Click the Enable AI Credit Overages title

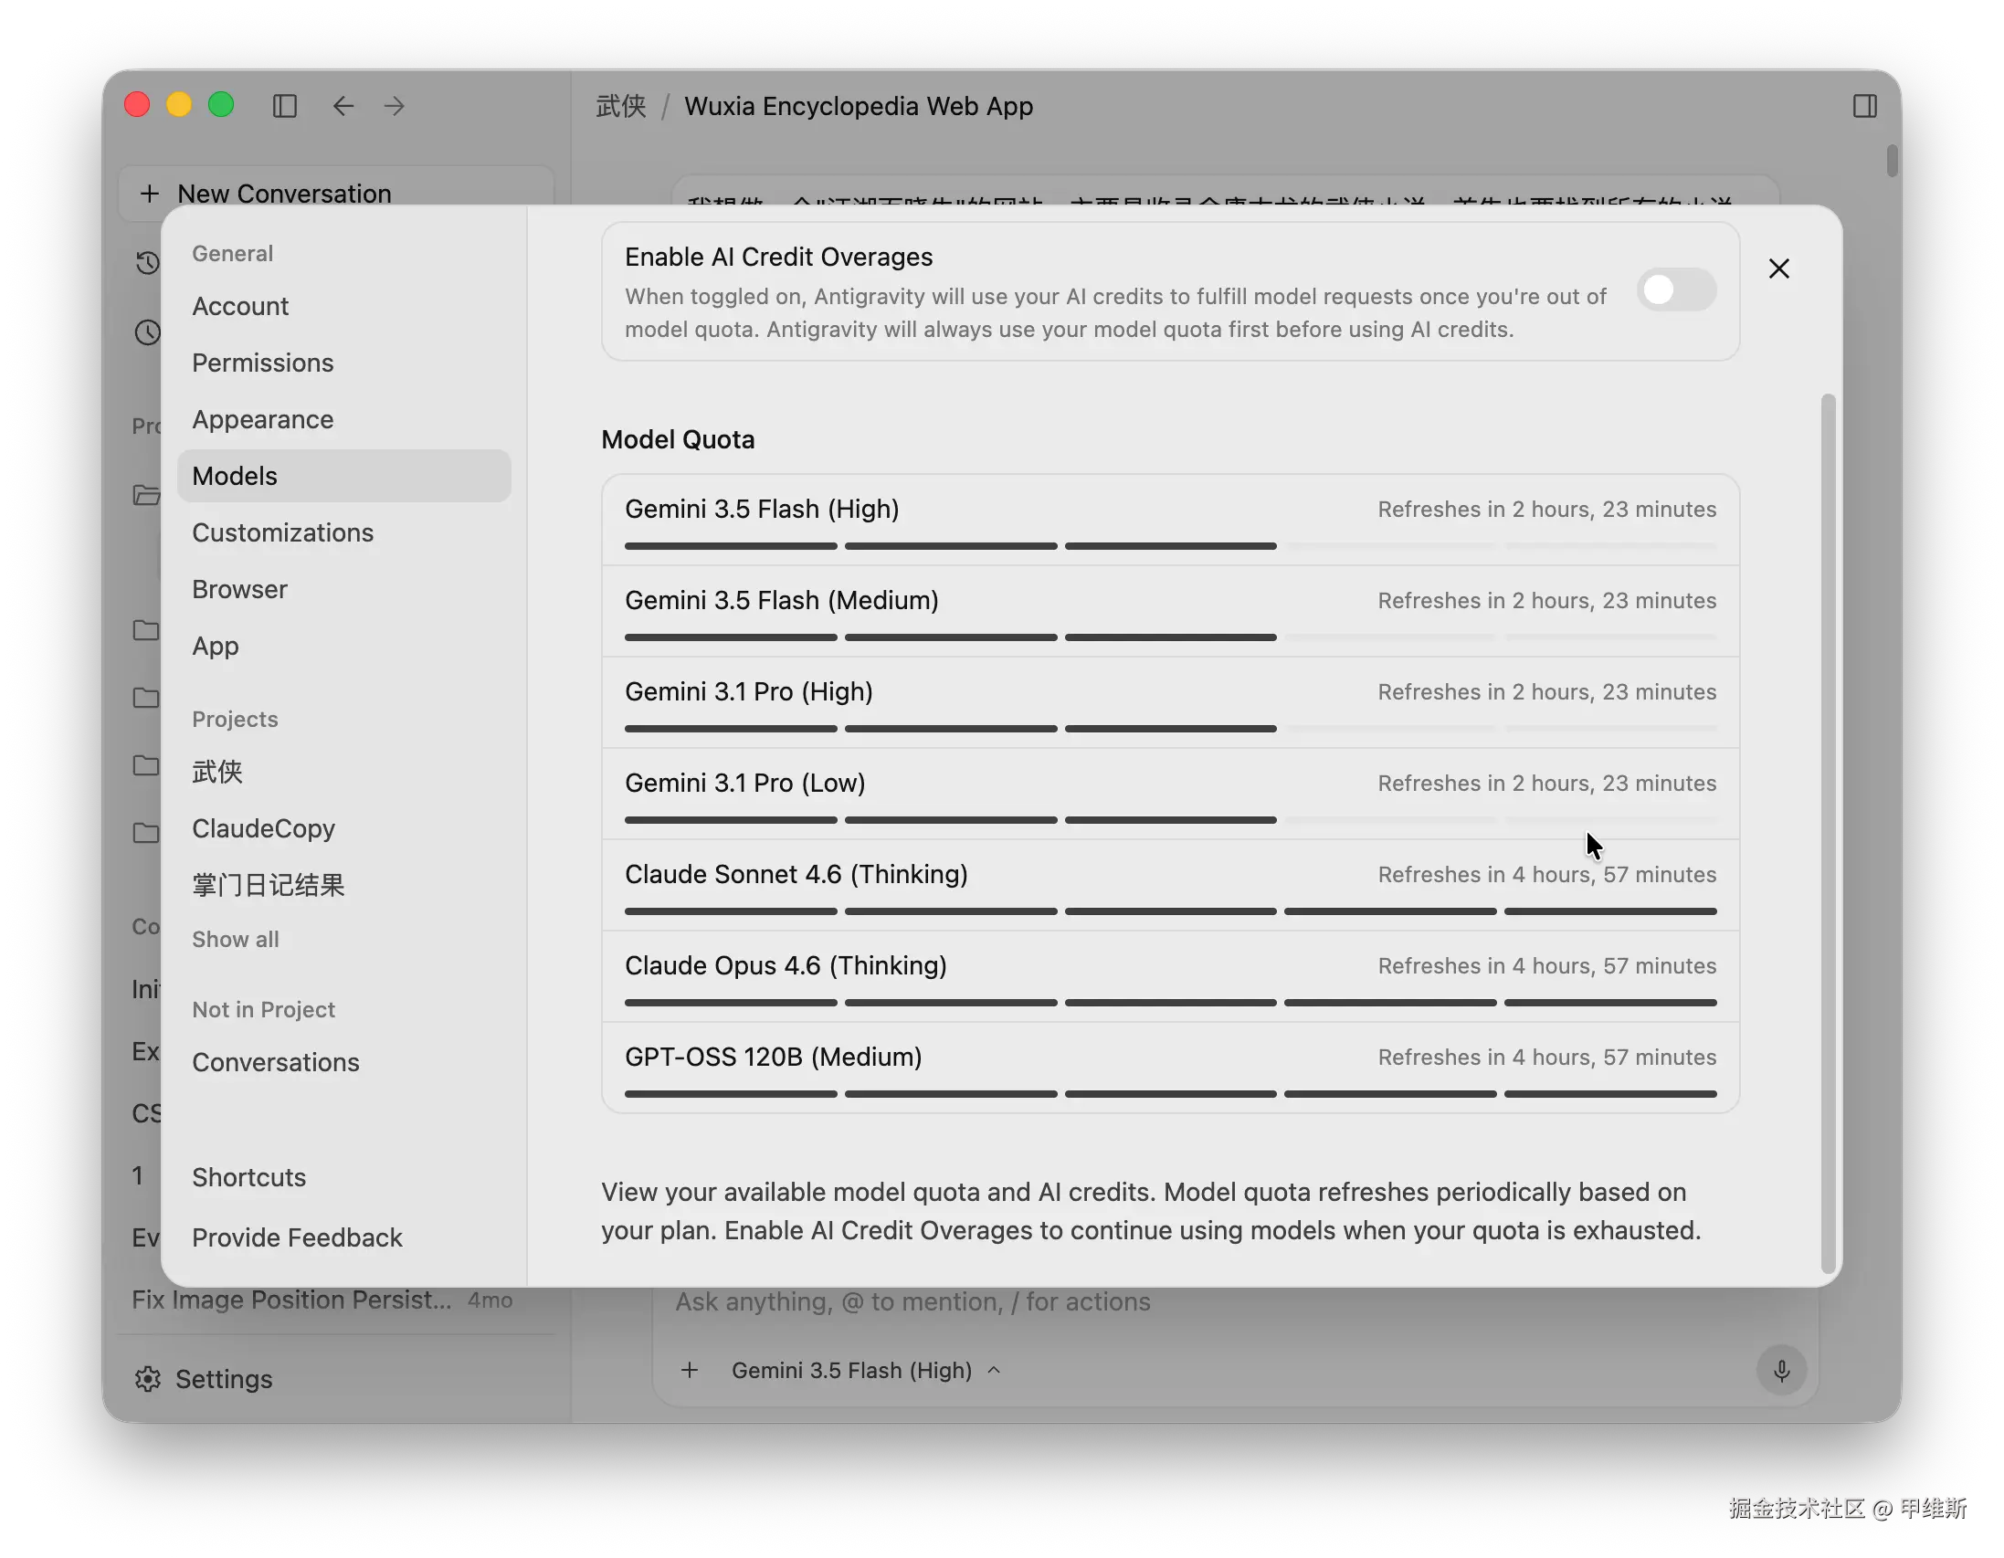pyautogui.click(x=779, y=258)
